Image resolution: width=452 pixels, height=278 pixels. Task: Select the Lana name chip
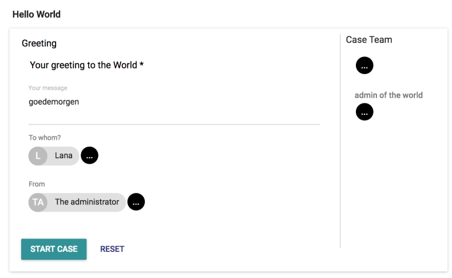(x=63, y=155)
